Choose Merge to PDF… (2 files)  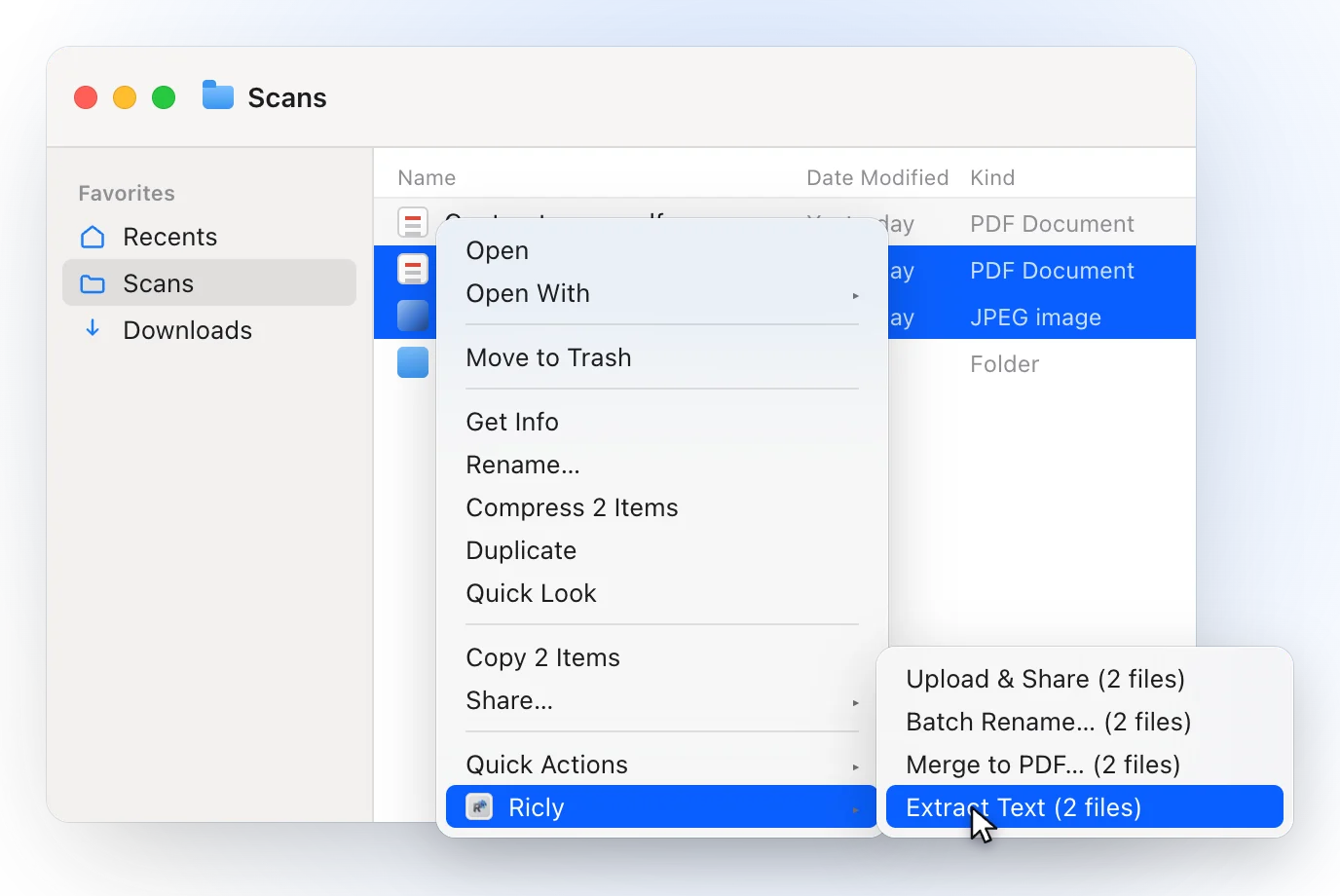pos(1085,765)
